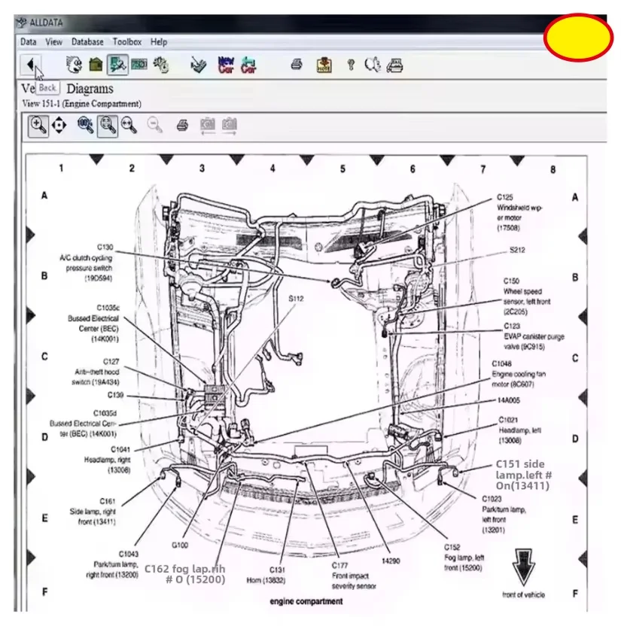Click the help question-mark icon
621x638 pixels.
coord(351,65)
